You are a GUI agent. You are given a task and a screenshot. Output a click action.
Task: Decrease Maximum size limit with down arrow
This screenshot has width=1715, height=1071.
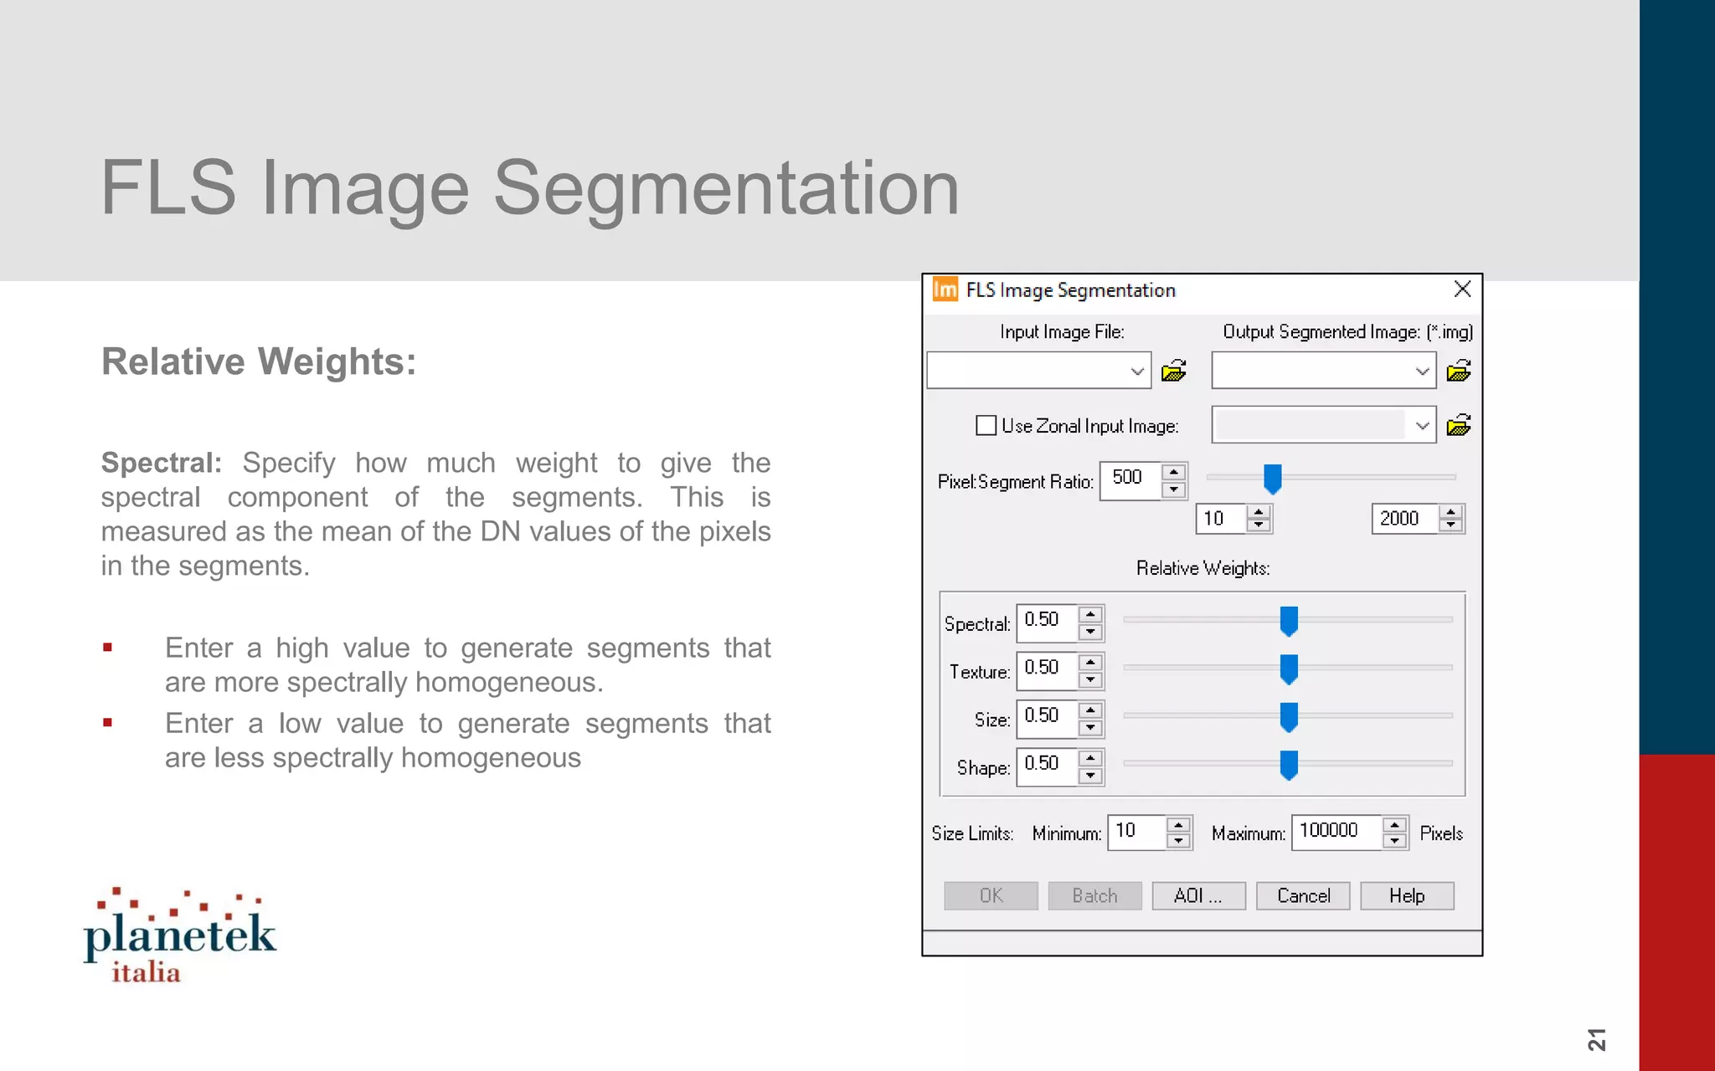tap(1394, 841)
